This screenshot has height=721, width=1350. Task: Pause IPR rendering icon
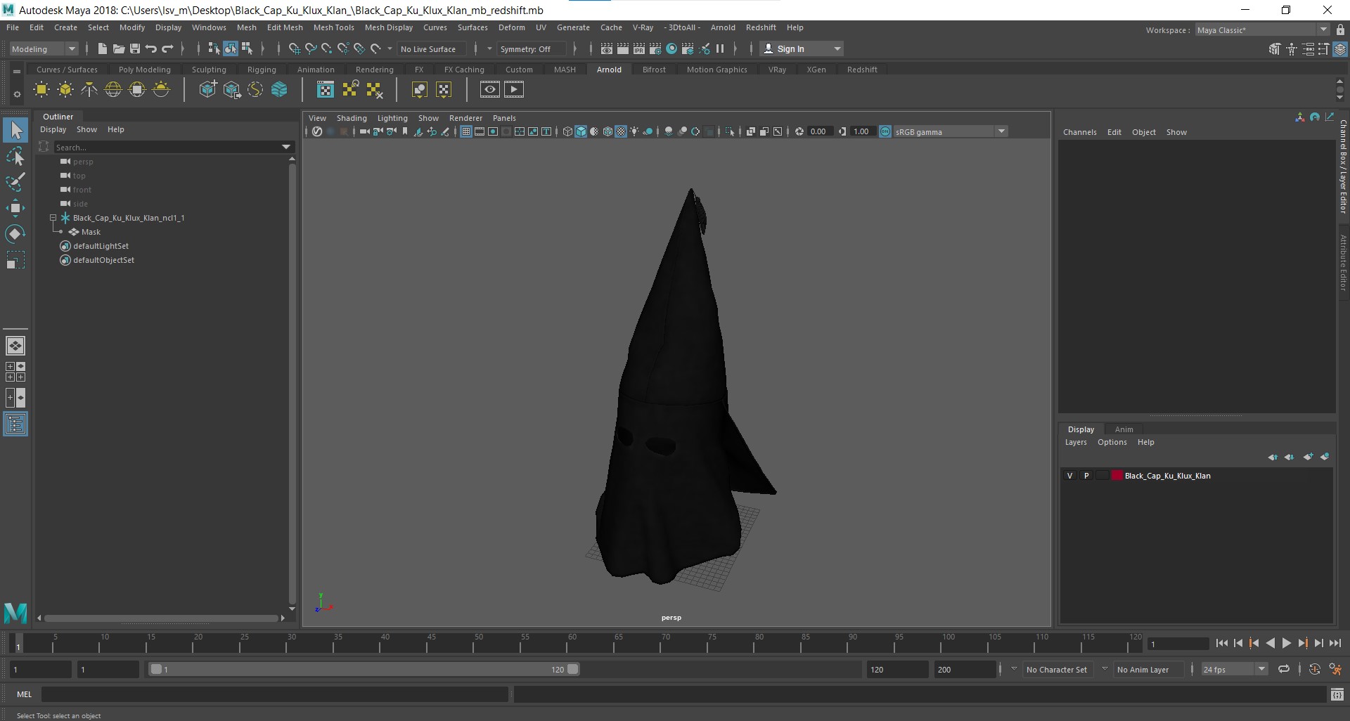(x=720, y=48)
